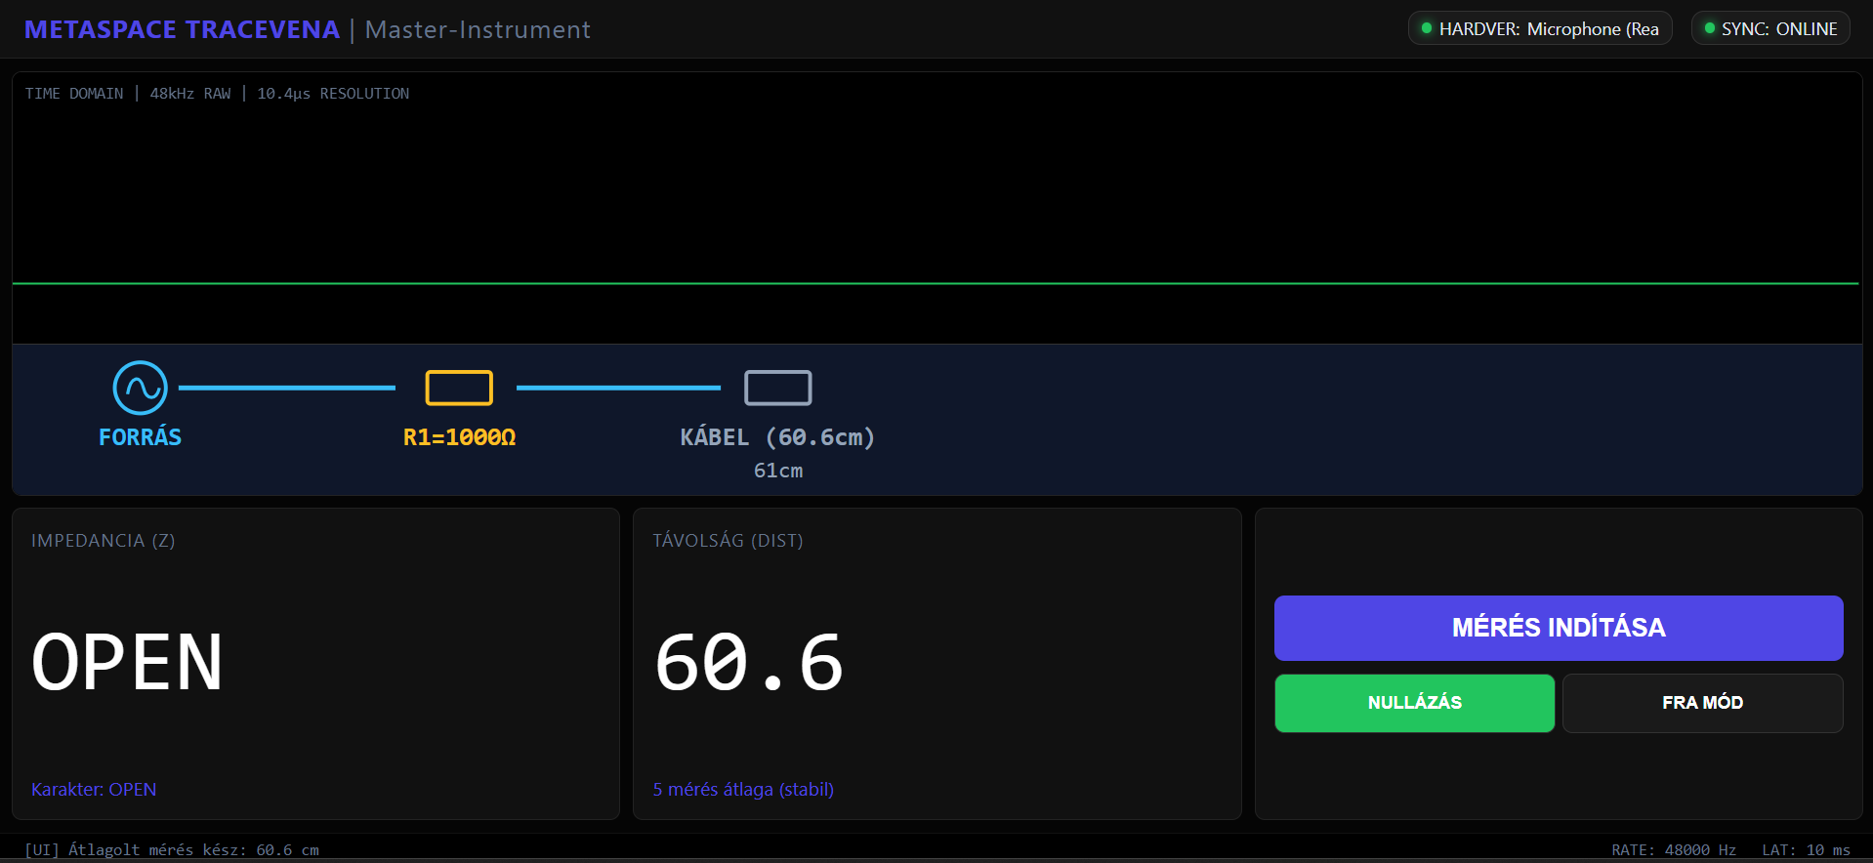Screen dimensions: 1873x863
Task: Click the KÁBEL (60.6cm) label
Action: (777, 437)
